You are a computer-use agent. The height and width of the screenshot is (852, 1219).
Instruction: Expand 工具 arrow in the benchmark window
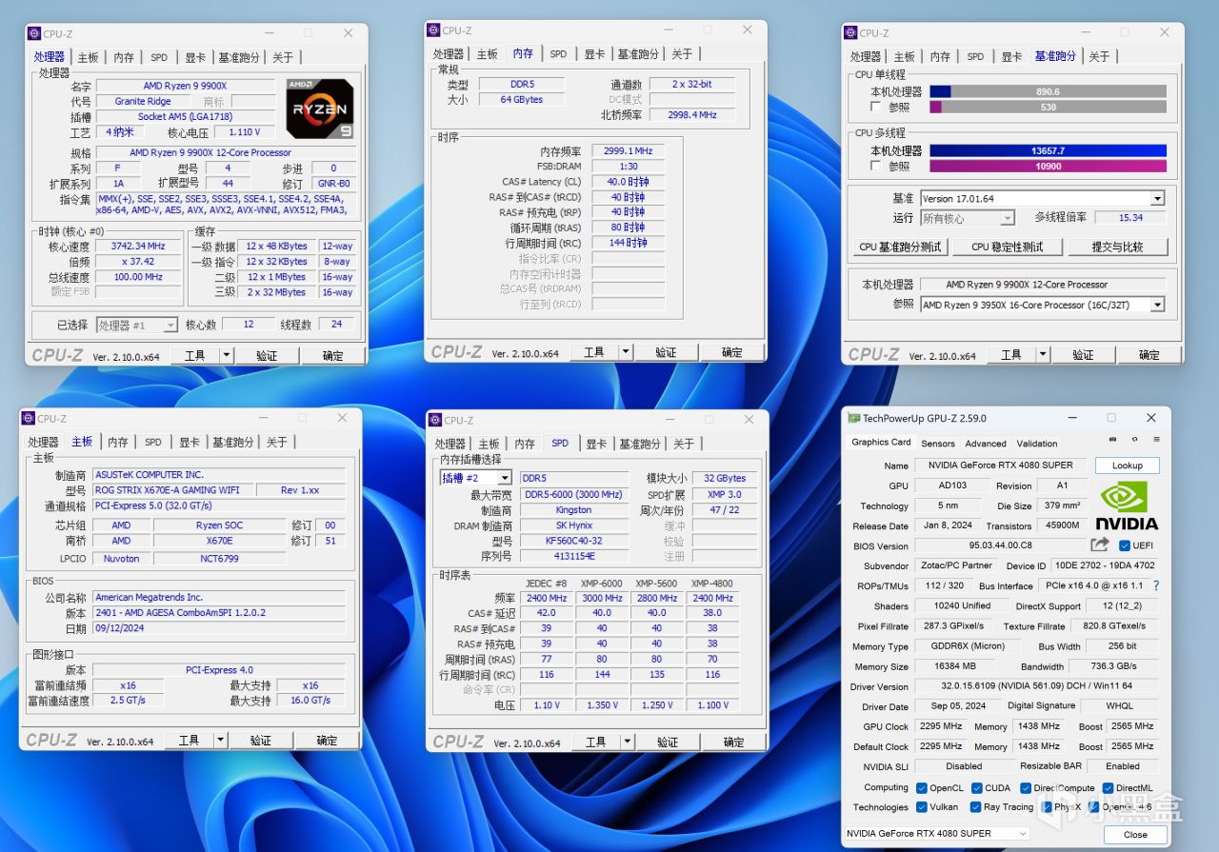pyautogui.click(x=1043, y=354)
